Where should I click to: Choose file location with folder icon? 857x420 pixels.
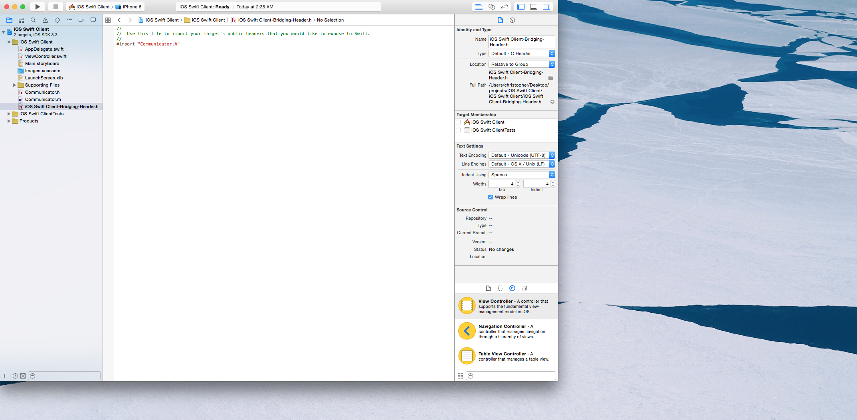pyautogui.click(x=550, y=78)
